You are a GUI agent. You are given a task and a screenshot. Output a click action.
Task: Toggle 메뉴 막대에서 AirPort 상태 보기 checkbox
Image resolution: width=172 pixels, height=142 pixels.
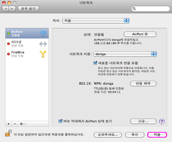tap(60, 121)
